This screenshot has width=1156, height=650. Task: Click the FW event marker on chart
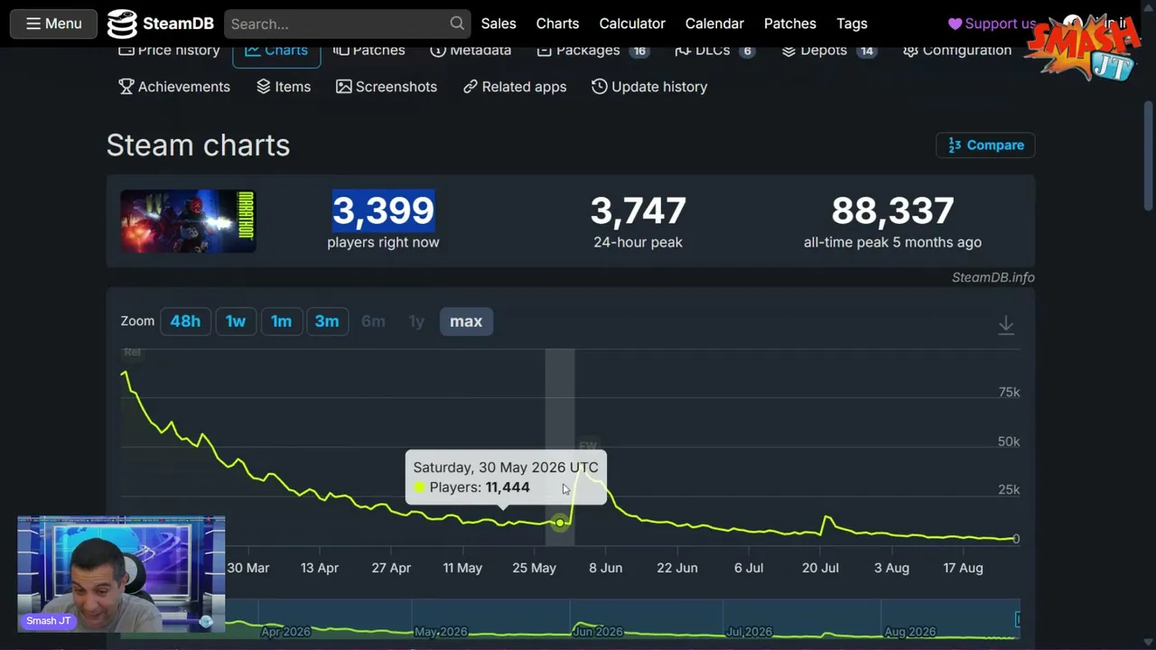588,445
